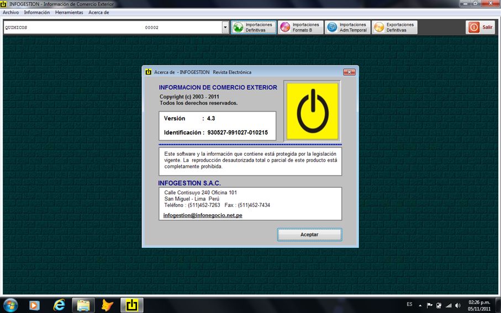Open the Windows Start menu

[10, 305]
